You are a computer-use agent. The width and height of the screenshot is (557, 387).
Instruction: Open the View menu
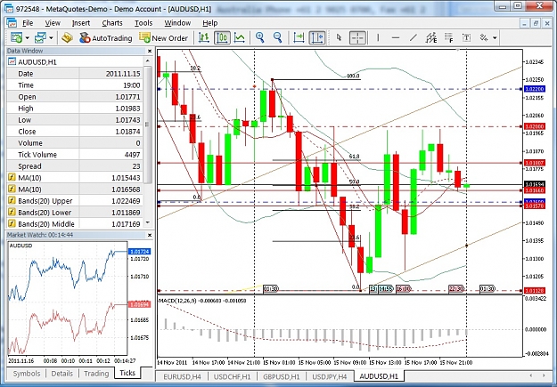click(53, 23)
